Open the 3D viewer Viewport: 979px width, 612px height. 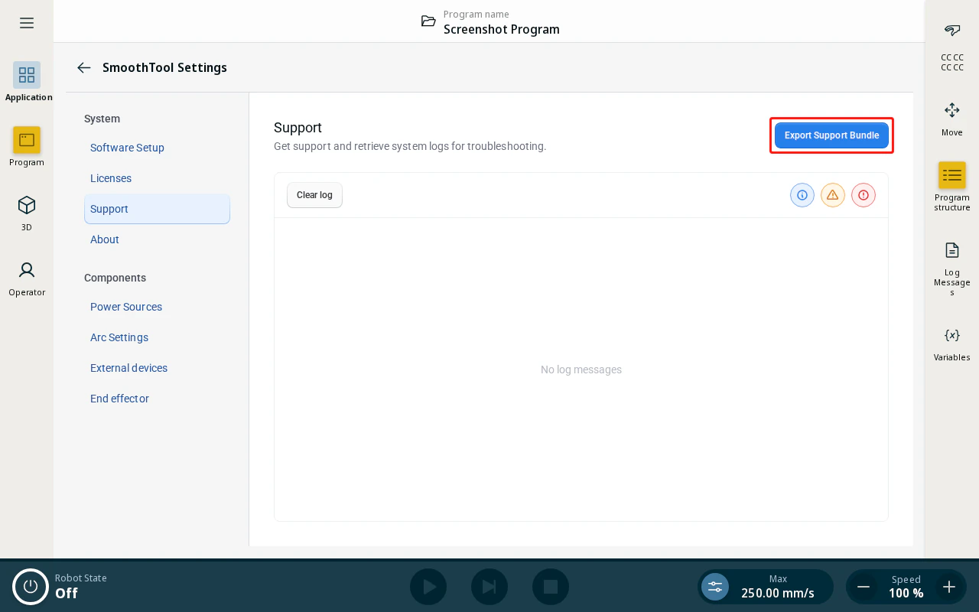27,212
